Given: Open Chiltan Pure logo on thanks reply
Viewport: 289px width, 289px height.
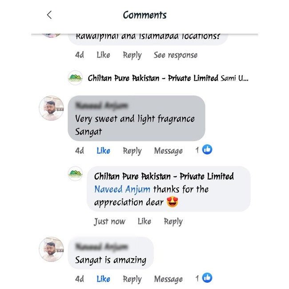Looking at the screenshot, I should coord(75,173).
